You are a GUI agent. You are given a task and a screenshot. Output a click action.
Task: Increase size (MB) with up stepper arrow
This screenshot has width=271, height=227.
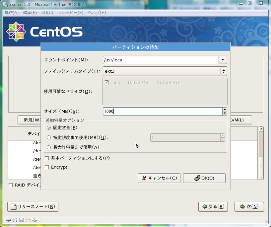[225, 109]
